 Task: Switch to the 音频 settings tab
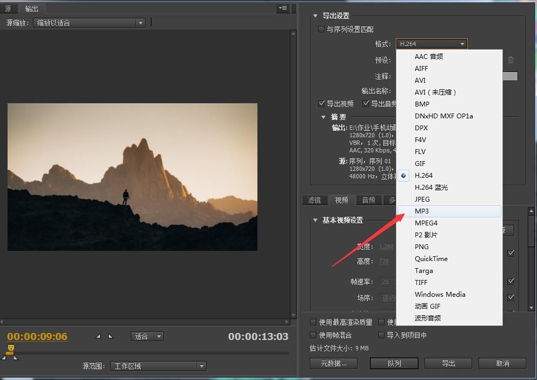368,199
